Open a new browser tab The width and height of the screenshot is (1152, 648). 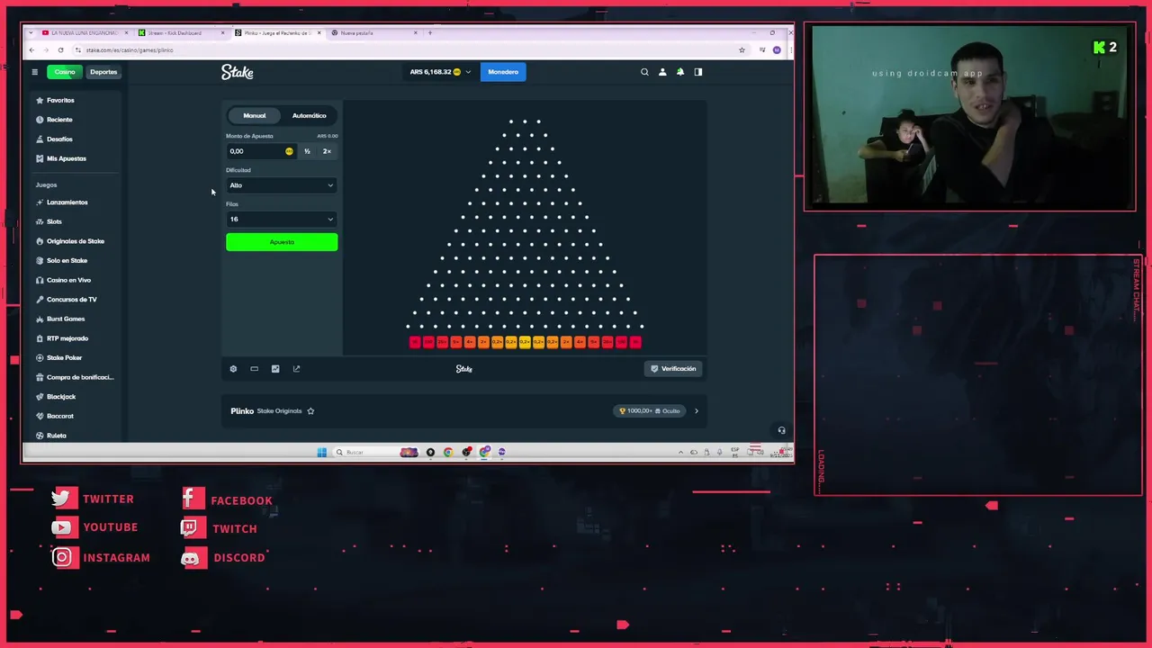pos(430,32)
